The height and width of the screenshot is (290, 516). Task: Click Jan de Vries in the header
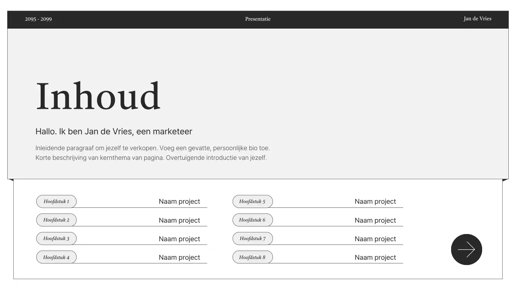(477, 19)
